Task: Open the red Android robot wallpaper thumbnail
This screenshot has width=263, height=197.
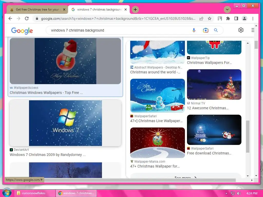Action: click(x=214, y=47)
